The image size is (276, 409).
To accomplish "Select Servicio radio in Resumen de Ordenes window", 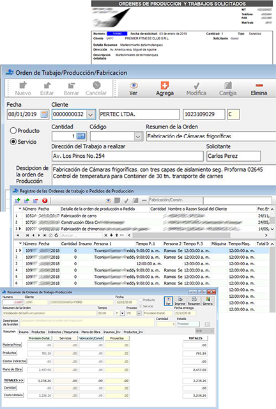I will click(141, 306).
